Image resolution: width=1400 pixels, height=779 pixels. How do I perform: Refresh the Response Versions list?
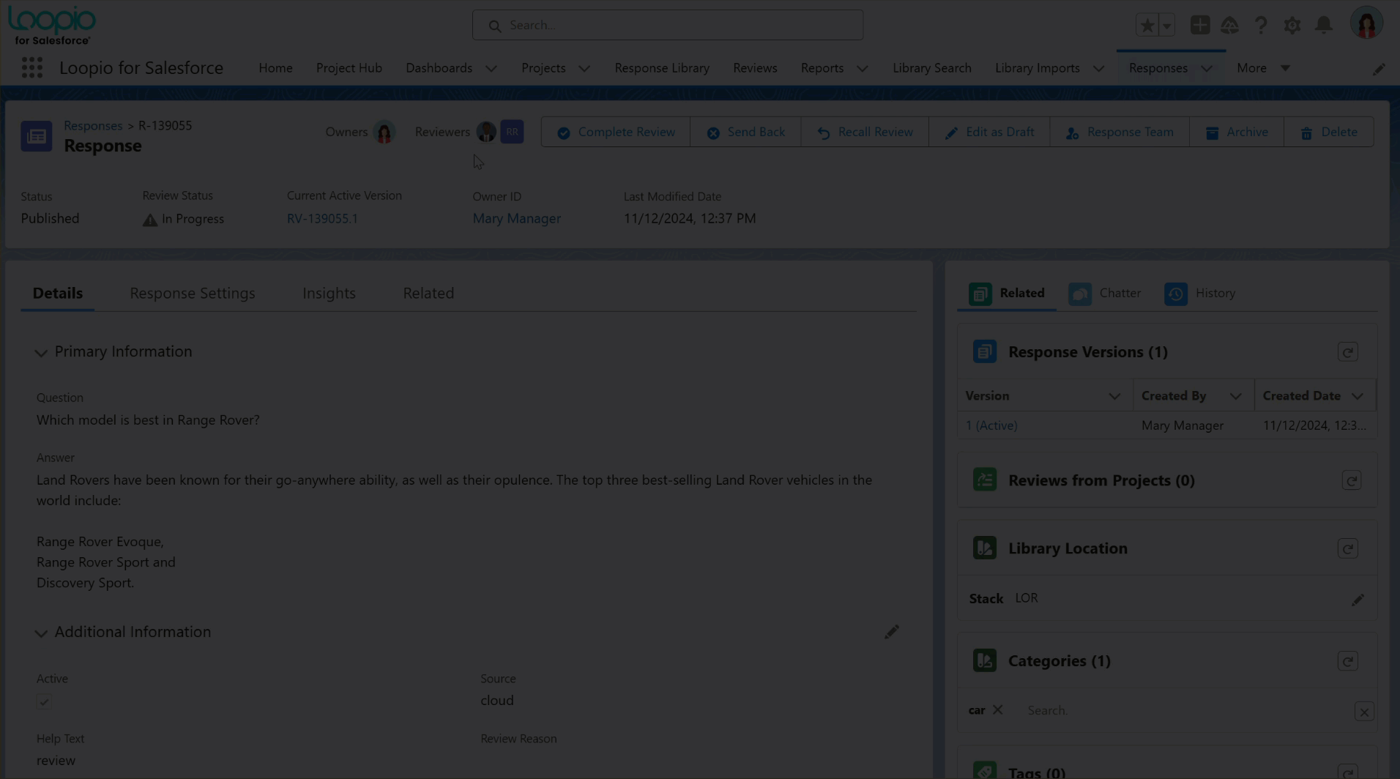[x=1347, y=352]
